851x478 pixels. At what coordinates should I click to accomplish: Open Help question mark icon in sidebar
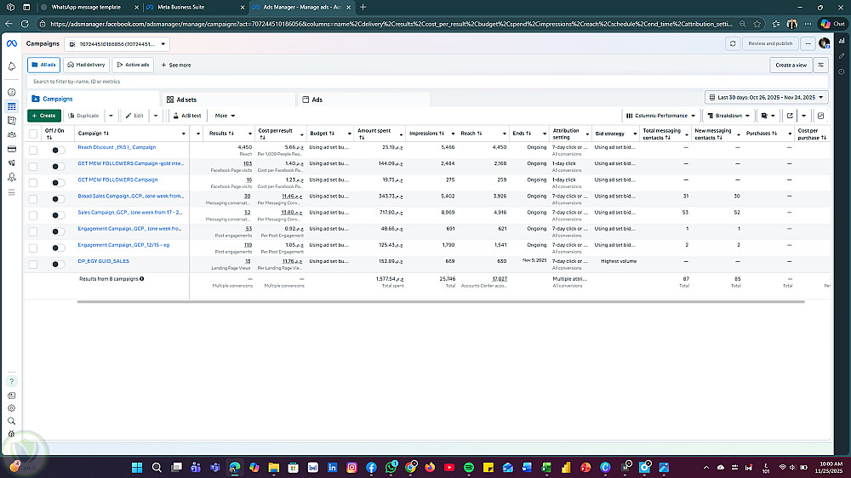point(11,381)
